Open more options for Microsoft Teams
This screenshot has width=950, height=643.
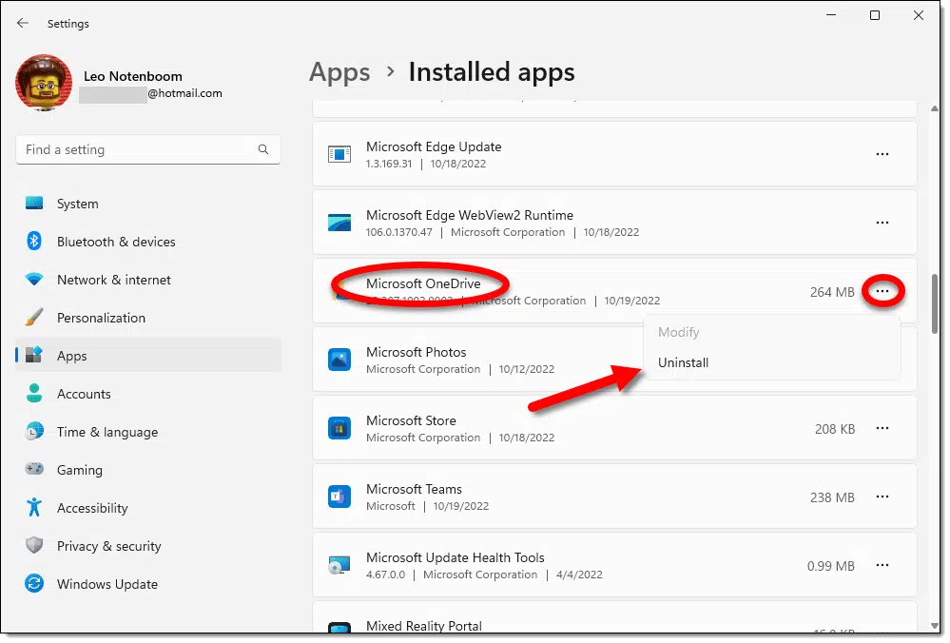coord(883,497)
